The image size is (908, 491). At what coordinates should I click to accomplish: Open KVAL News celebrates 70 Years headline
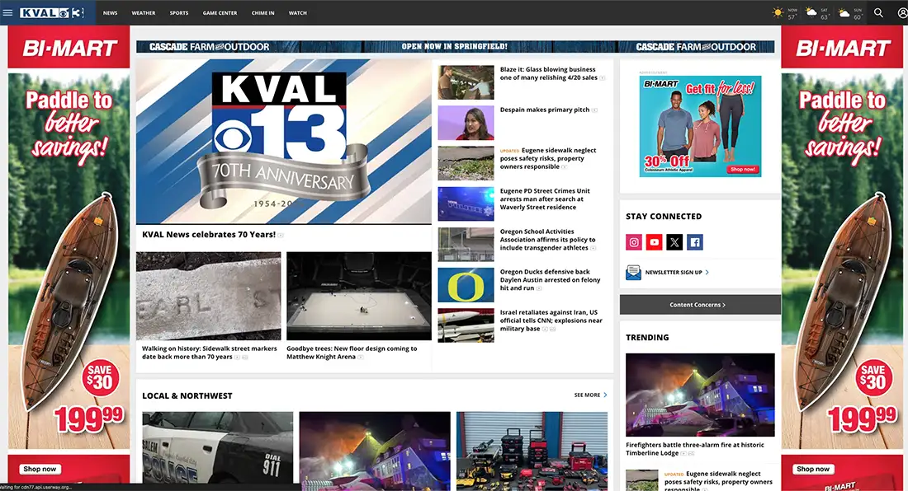(x=209, y=235)
